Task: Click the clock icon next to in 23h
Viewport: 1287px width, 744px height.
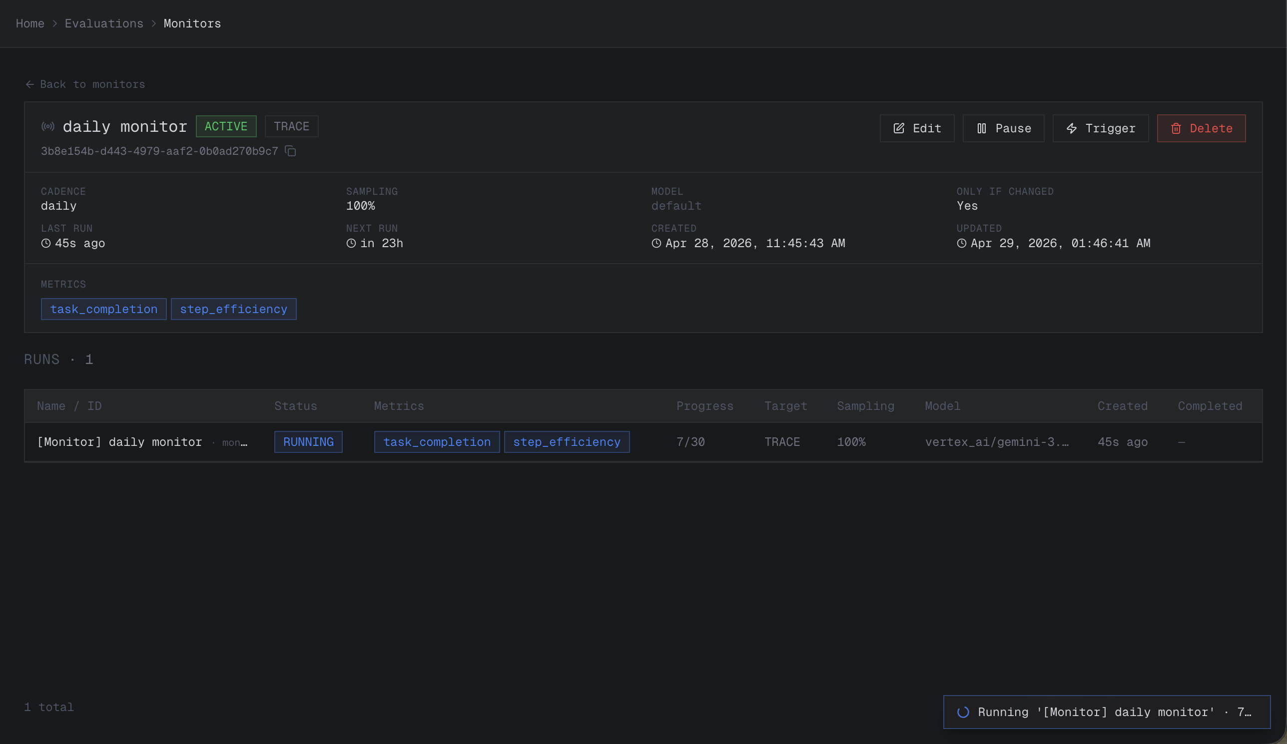Action: [351, 243]
